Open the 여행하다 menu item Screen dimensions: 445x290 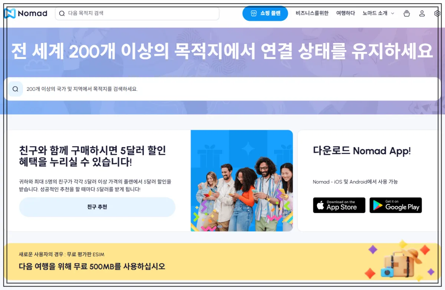tap(346, 13)
